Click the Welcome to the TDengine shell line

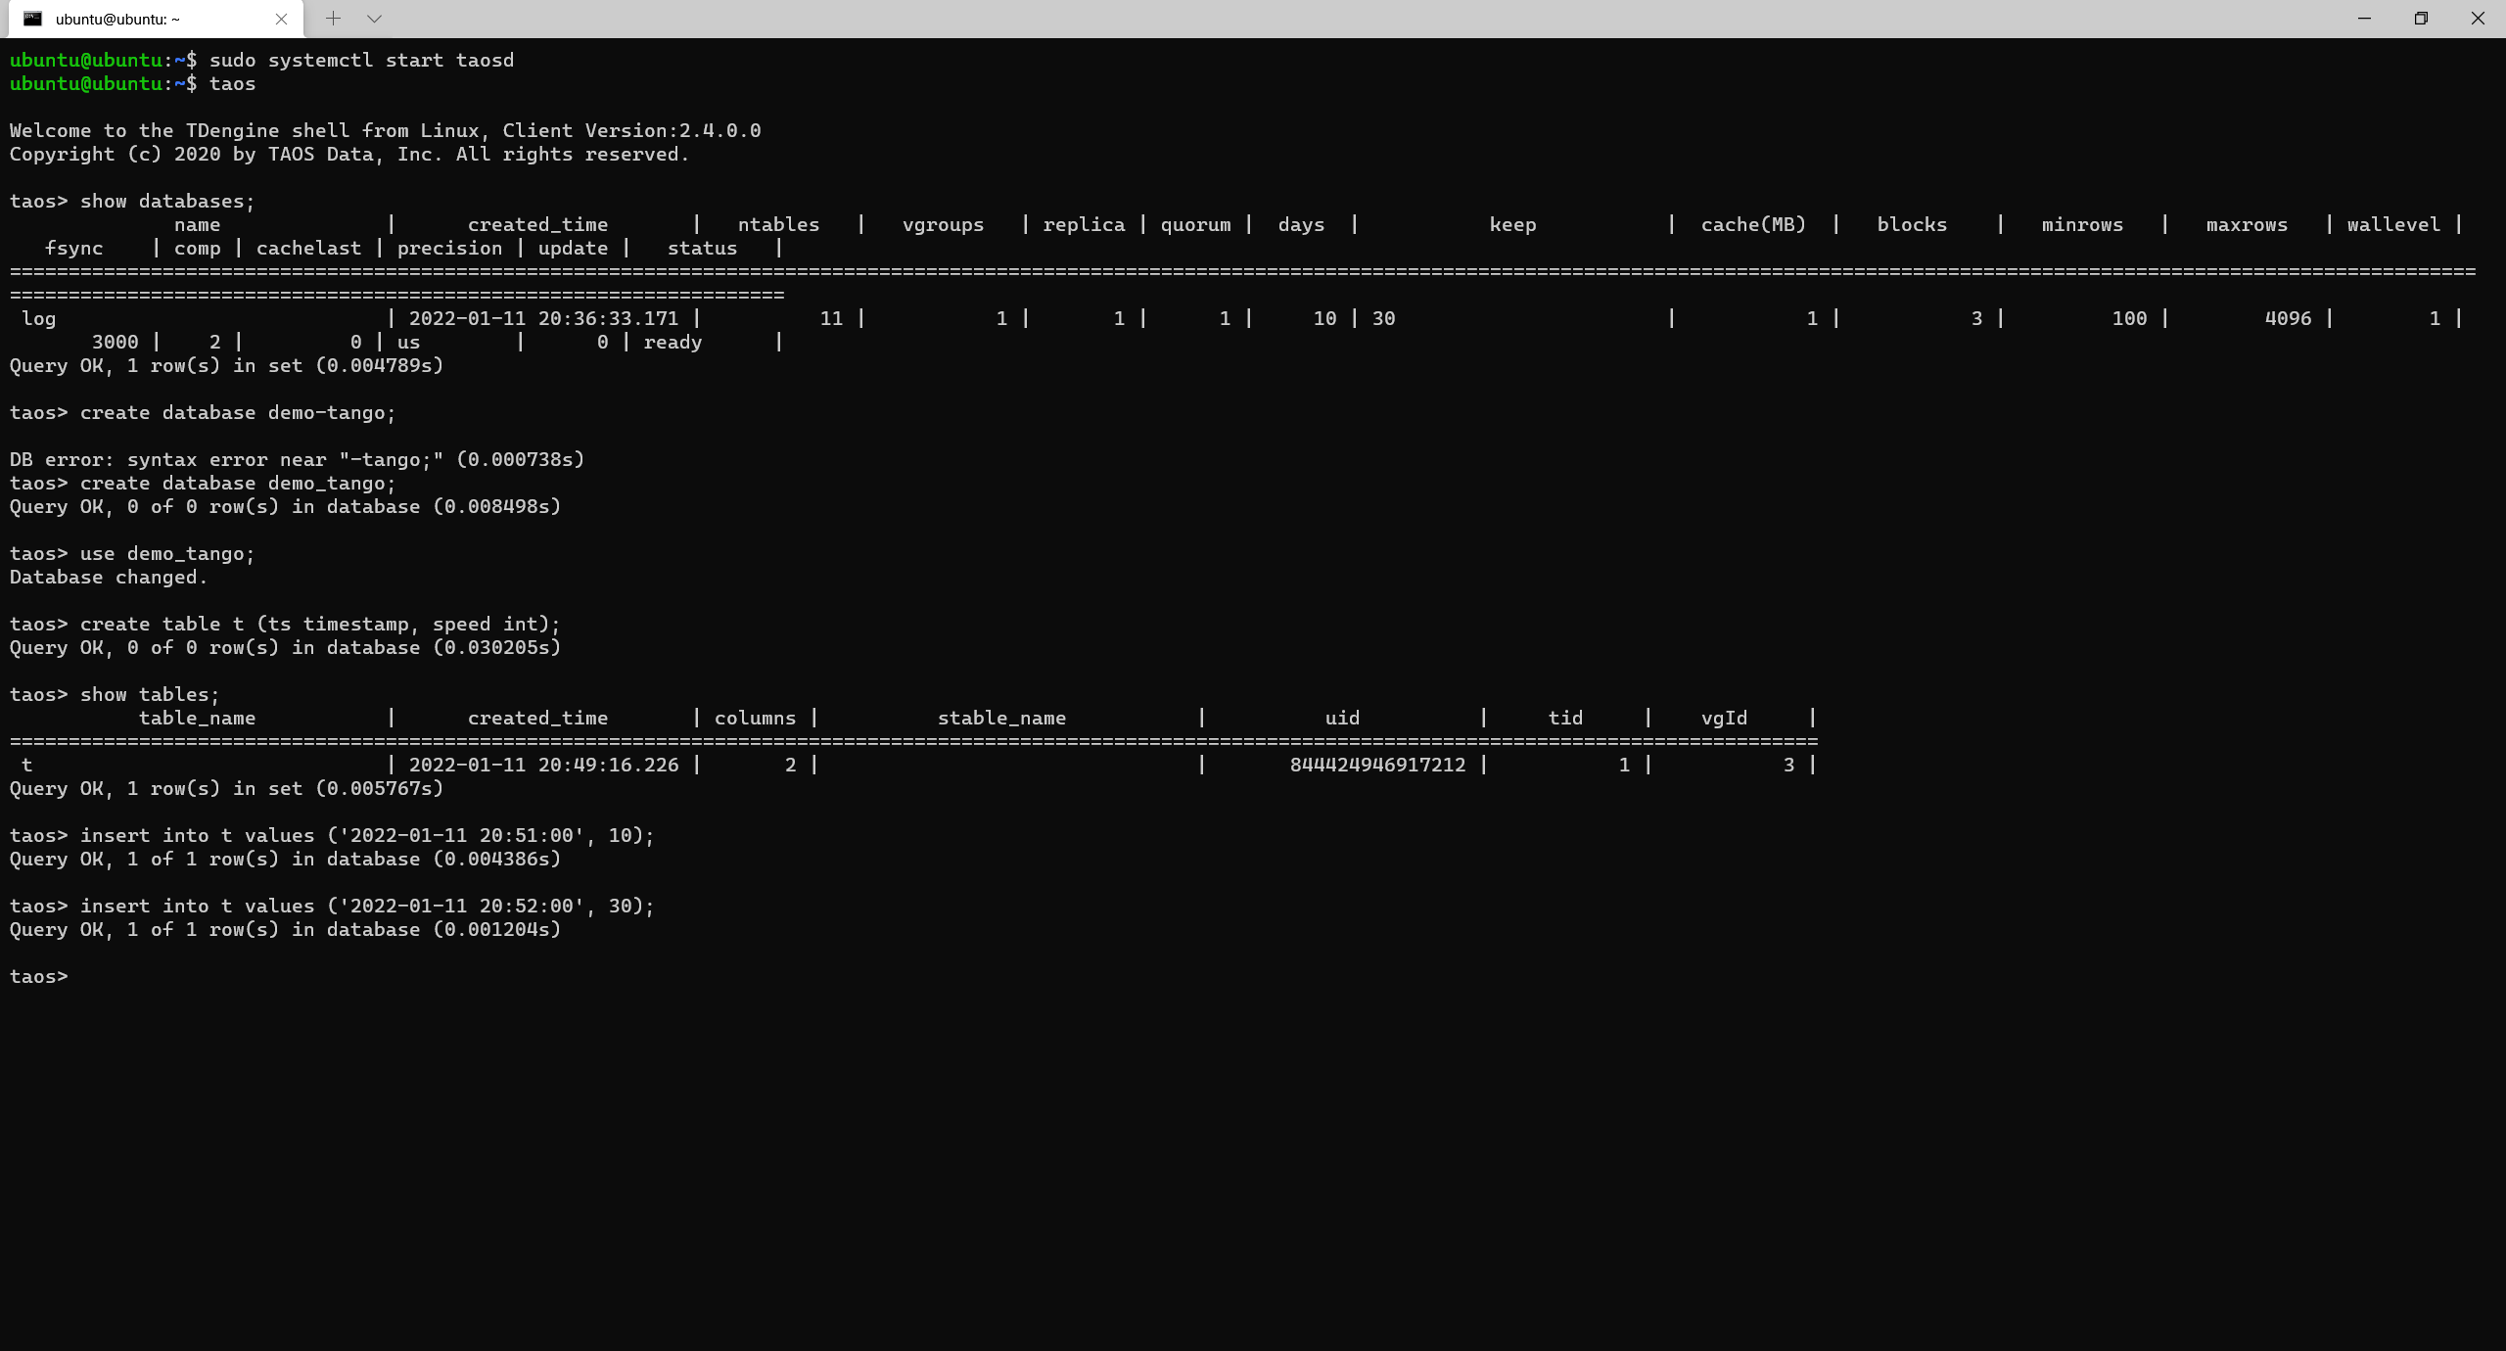pyautogui.click(x=385, y=130)
